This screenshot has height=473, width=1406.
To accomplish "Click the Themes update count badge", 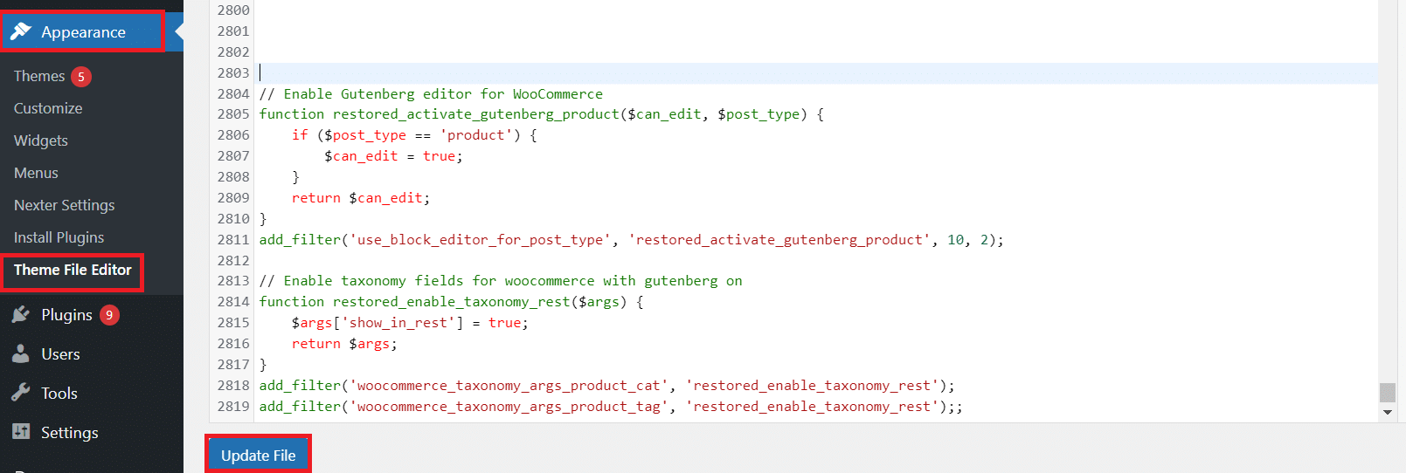I will pos(81,77).
